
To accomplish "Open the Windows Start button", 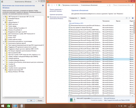I will click(x=3, y=106).
